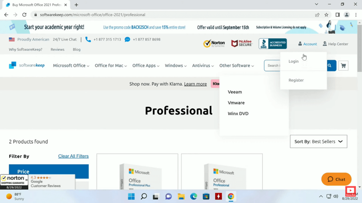Choose Login from the Account dropdown
The image size is (362, 203).
pos(293,61)
